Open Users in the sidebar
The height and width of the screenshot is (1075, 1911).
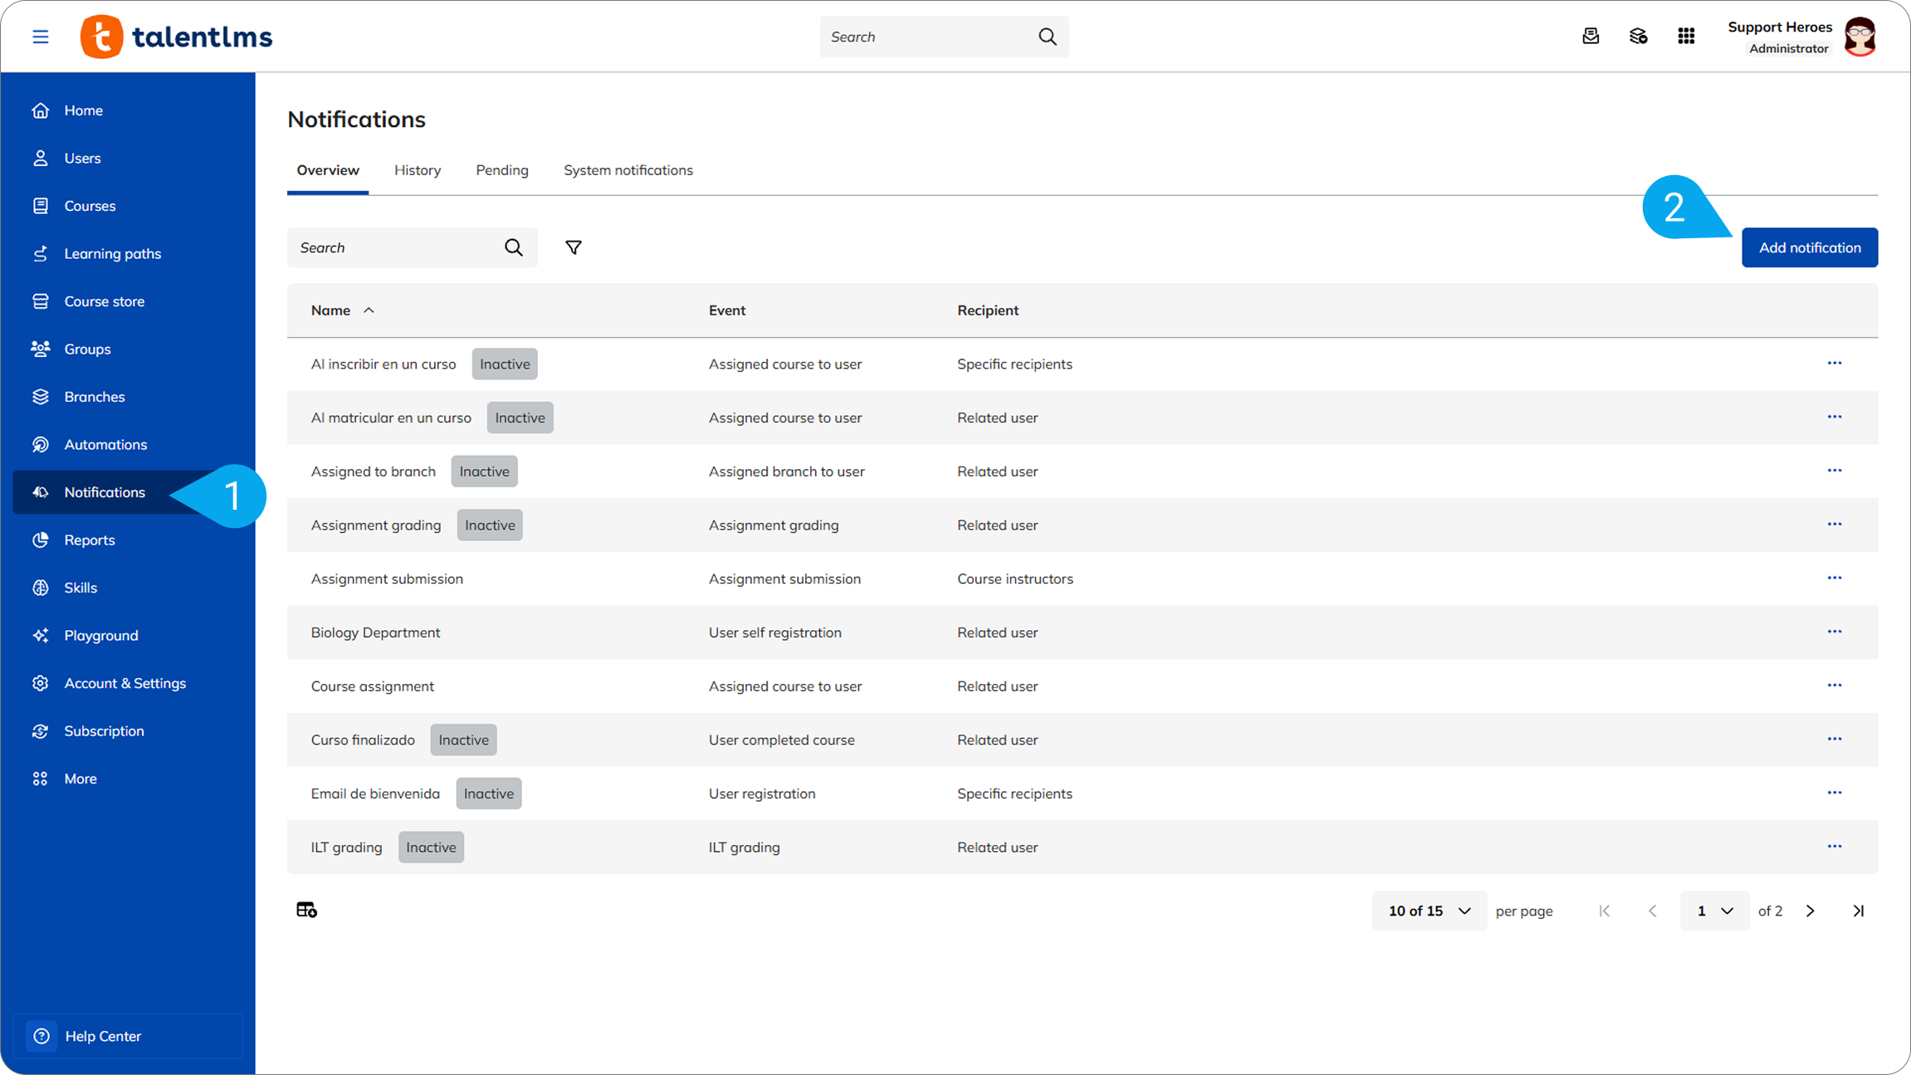click(x=128, y=158)
